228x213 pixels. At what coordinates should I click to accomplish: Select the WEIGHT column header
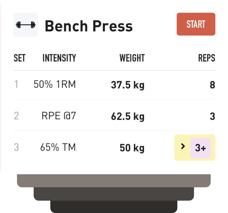pos(132,58)
